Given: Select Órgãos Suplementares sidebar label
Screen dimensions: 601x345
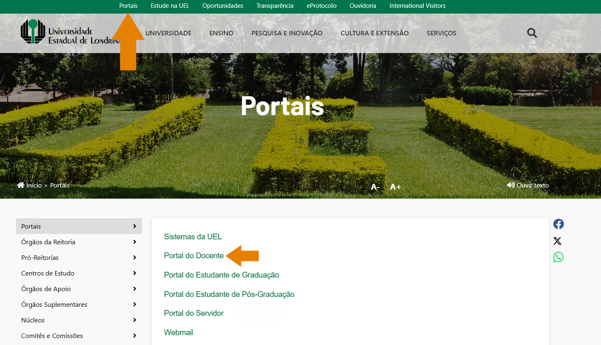Looking at the screenshot, I should tap(54, 305).
